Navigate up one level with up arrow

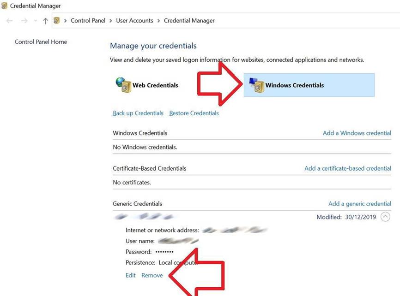click(x=45, y=21)
